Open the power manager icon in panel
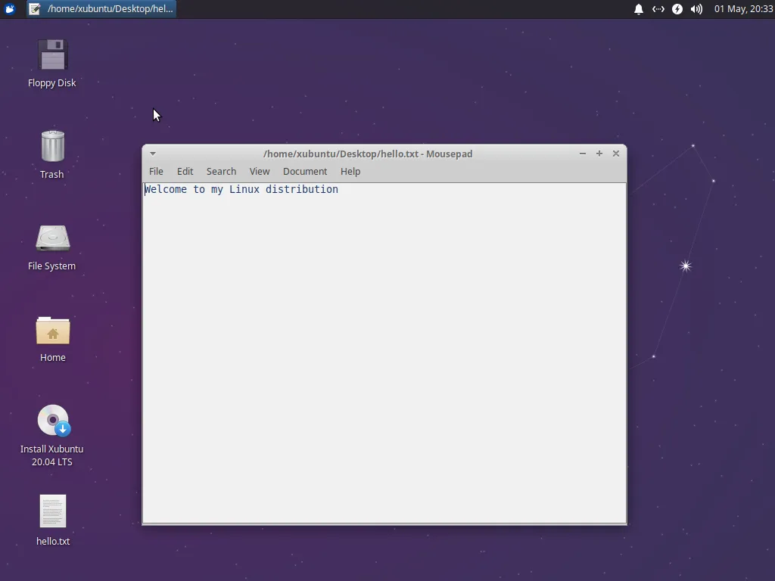Viewport: 775px width, 581px height. coord(677,9)
